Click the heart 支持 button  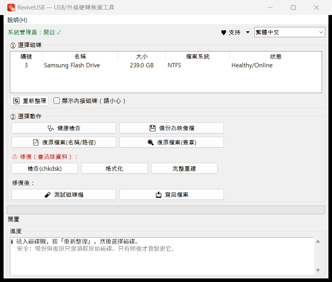(x=231, y=32)
